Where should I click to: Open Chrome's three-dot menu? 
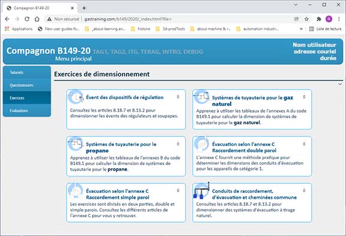(x=339, y=19)
